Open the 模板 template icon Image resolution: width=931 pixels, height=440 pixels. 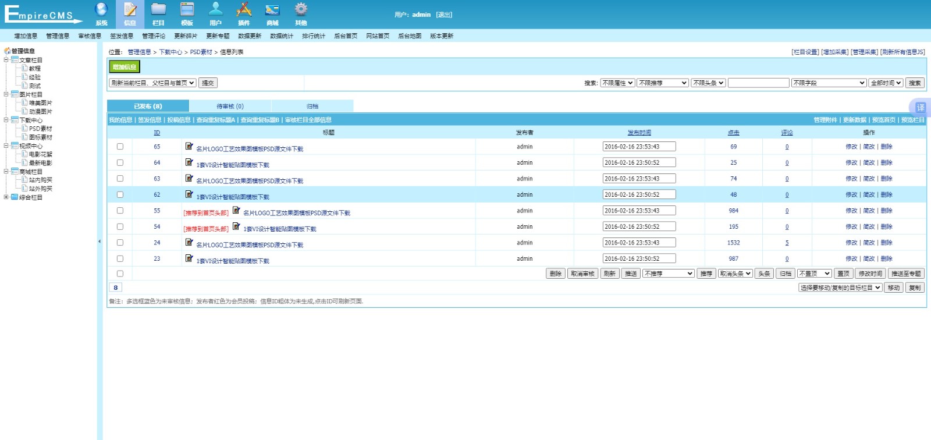pos(187,10)
